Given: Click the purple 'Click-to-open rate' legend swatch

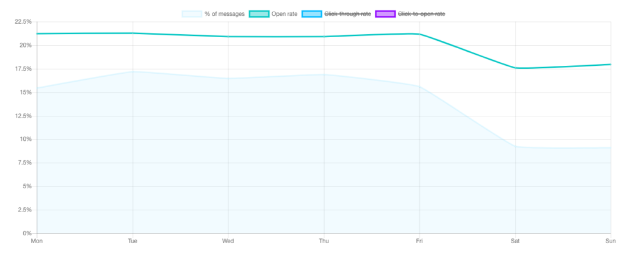Looking at the screenshot, I should [x=385, y=13].
